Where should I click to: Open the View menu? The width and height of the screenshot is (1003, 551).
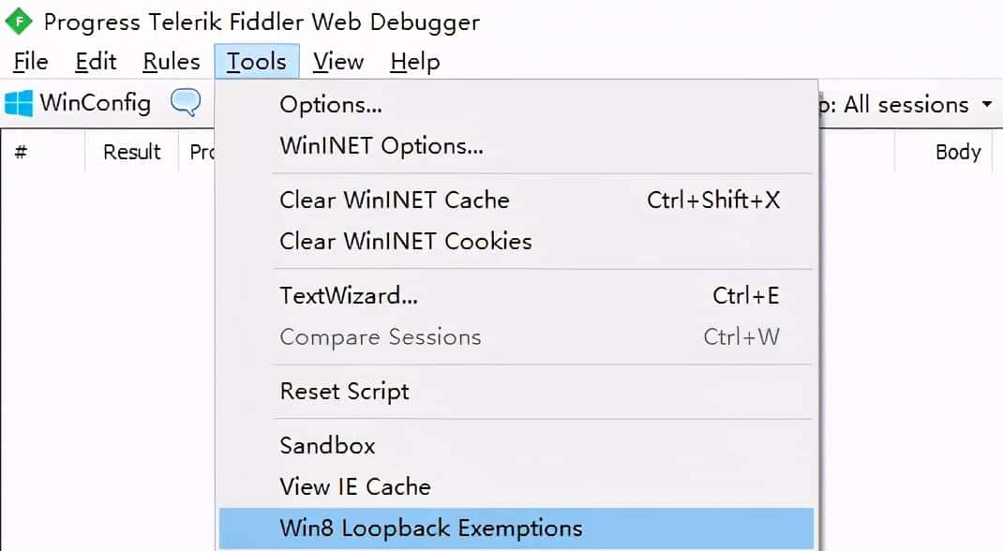[x=338, y=62]
